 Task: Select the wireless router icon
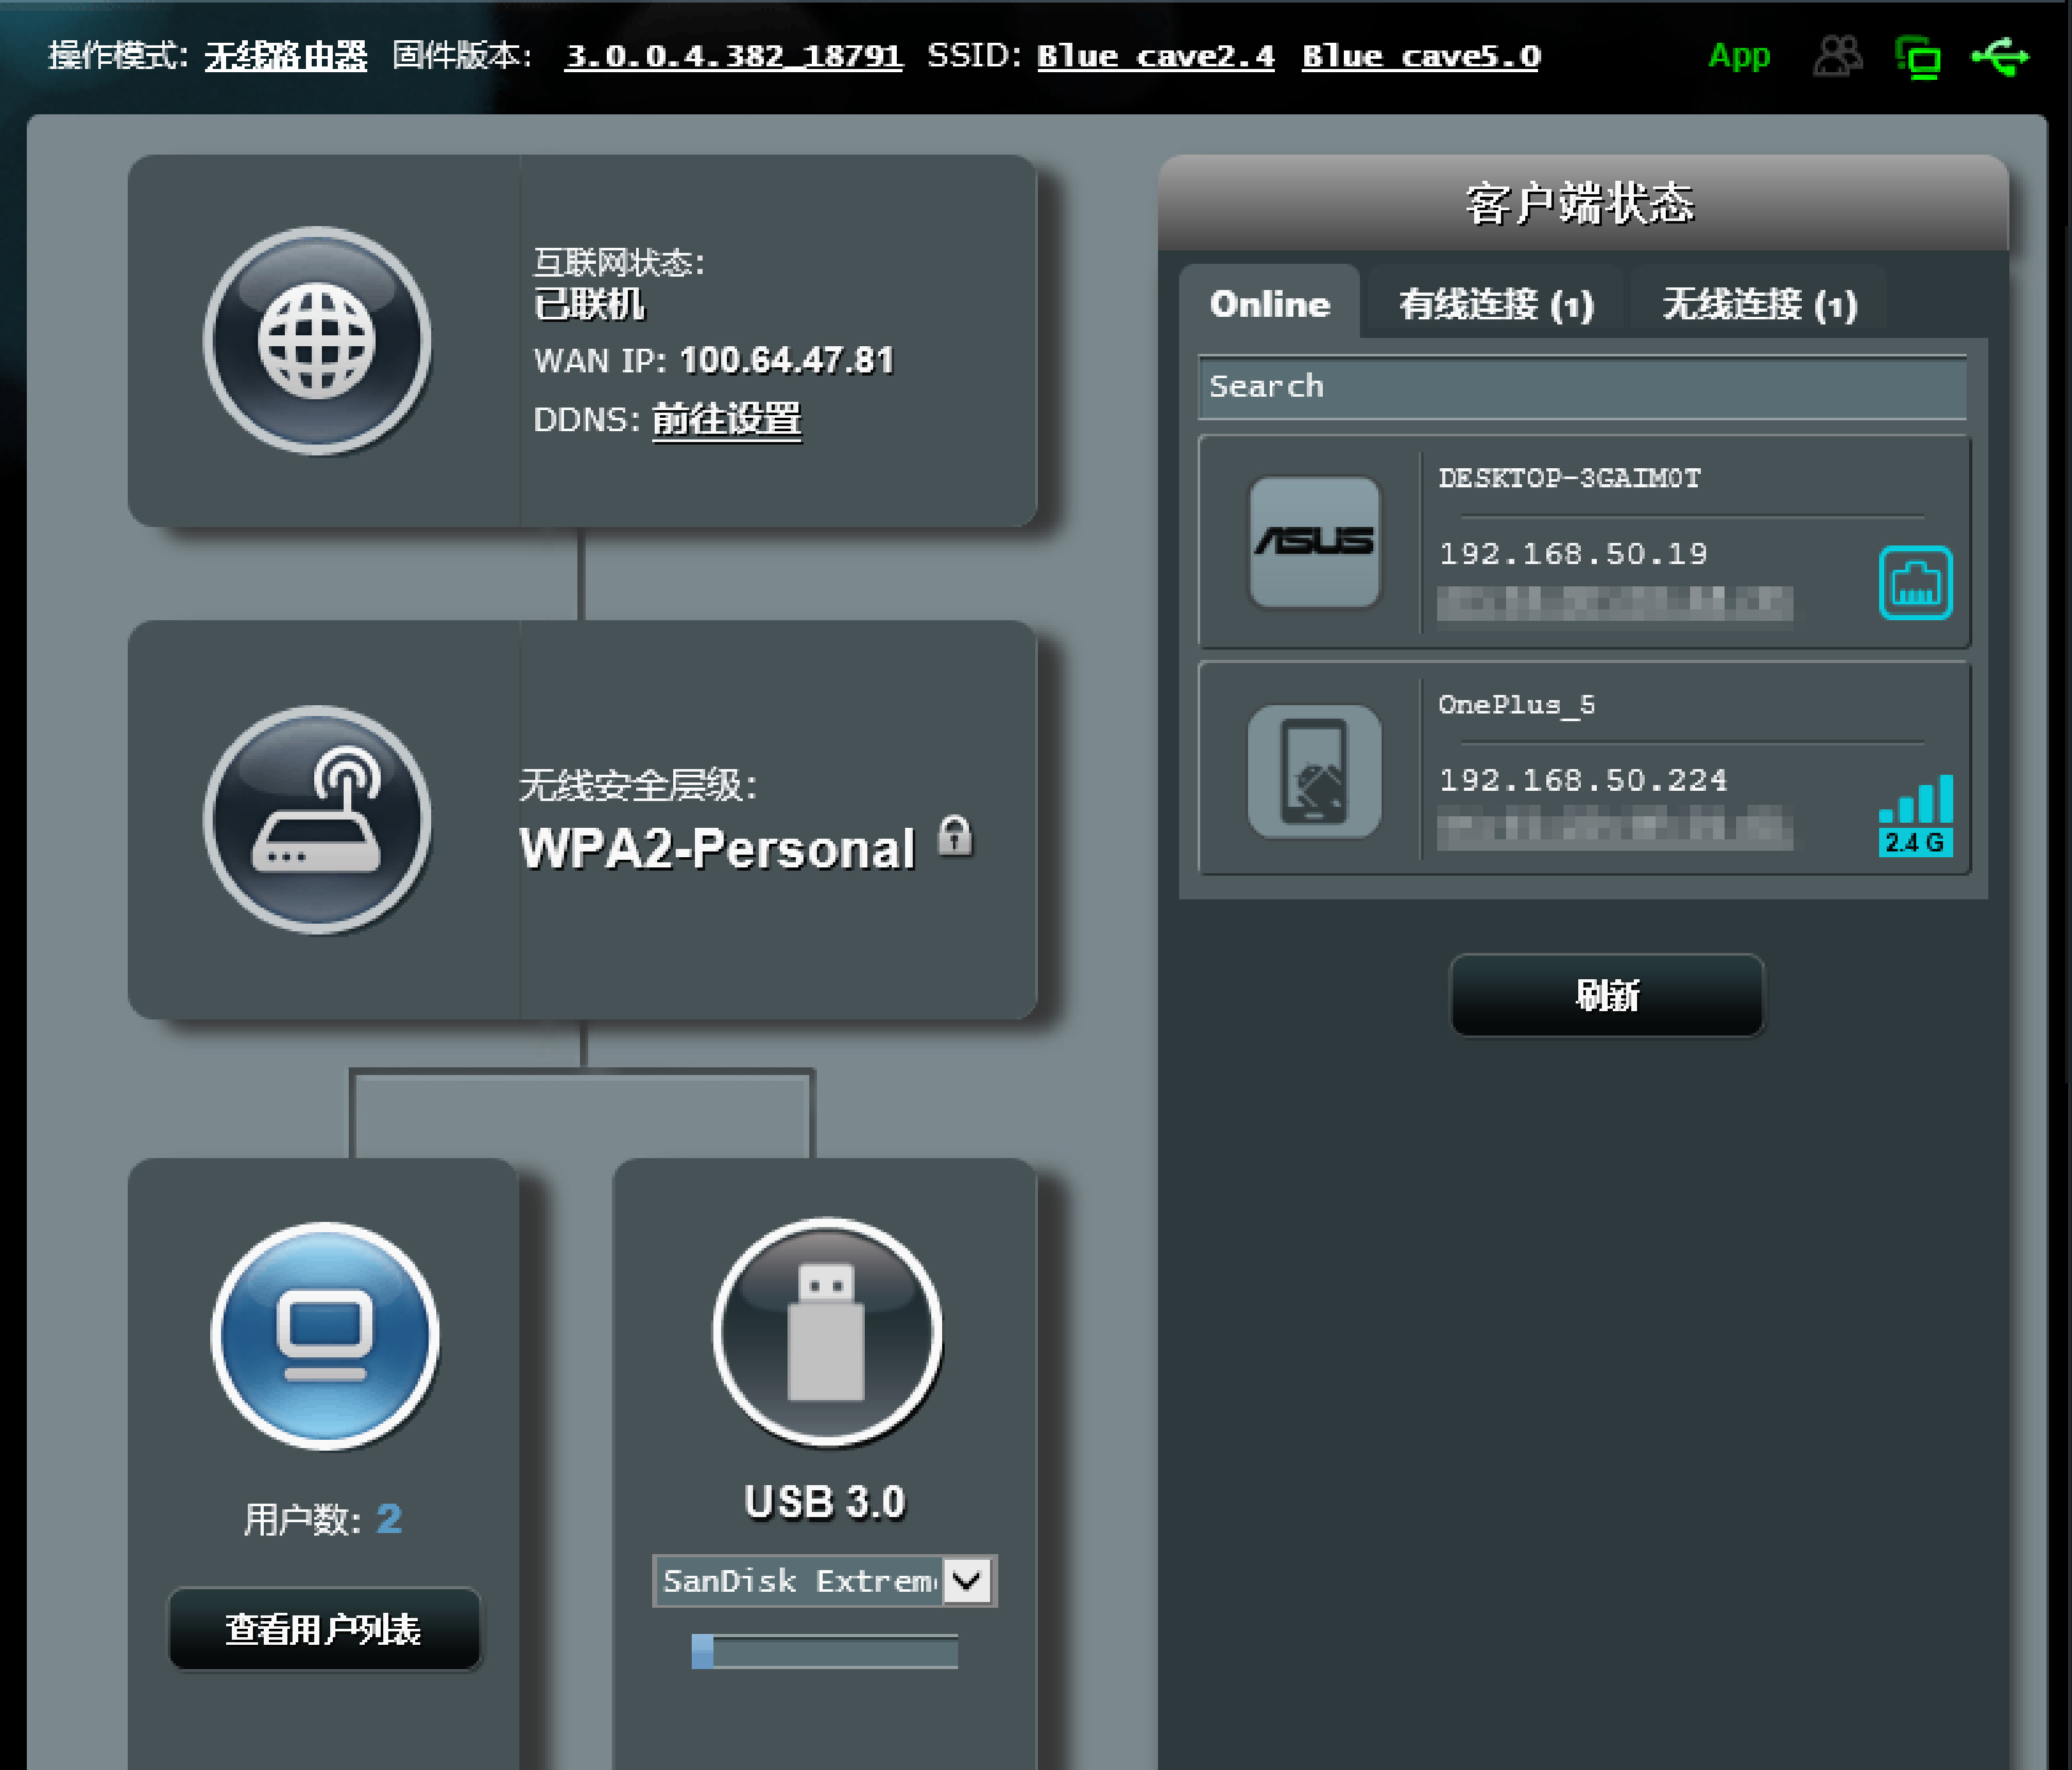click(317, 819)
